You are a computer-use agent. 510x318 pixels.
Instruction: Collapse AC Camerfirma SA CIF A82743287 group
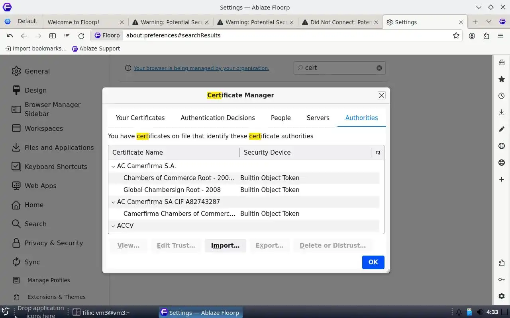(x=113, y=202)
